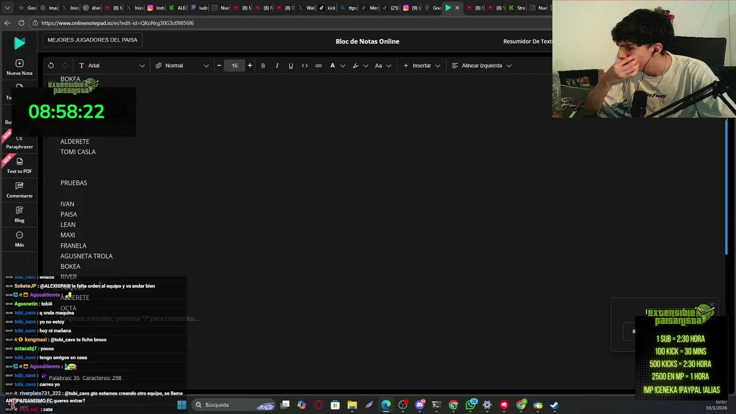The height and width of the screenshot is (414, 736).
Task: Expand the text color options chevron
Action: (343, 66)
